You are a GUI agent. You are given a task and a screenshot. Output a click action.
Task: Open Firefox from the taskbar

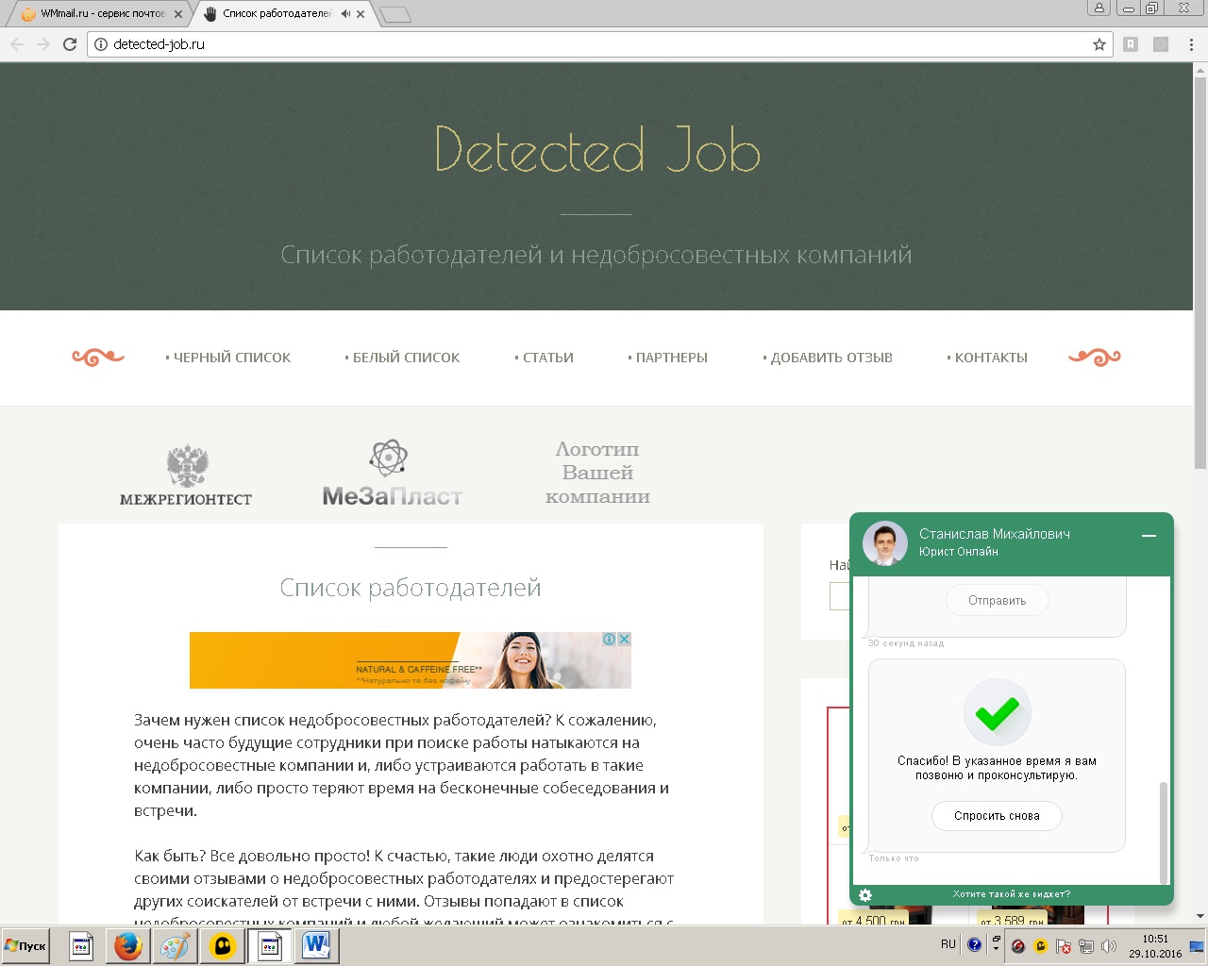click(x=127, y=945)
